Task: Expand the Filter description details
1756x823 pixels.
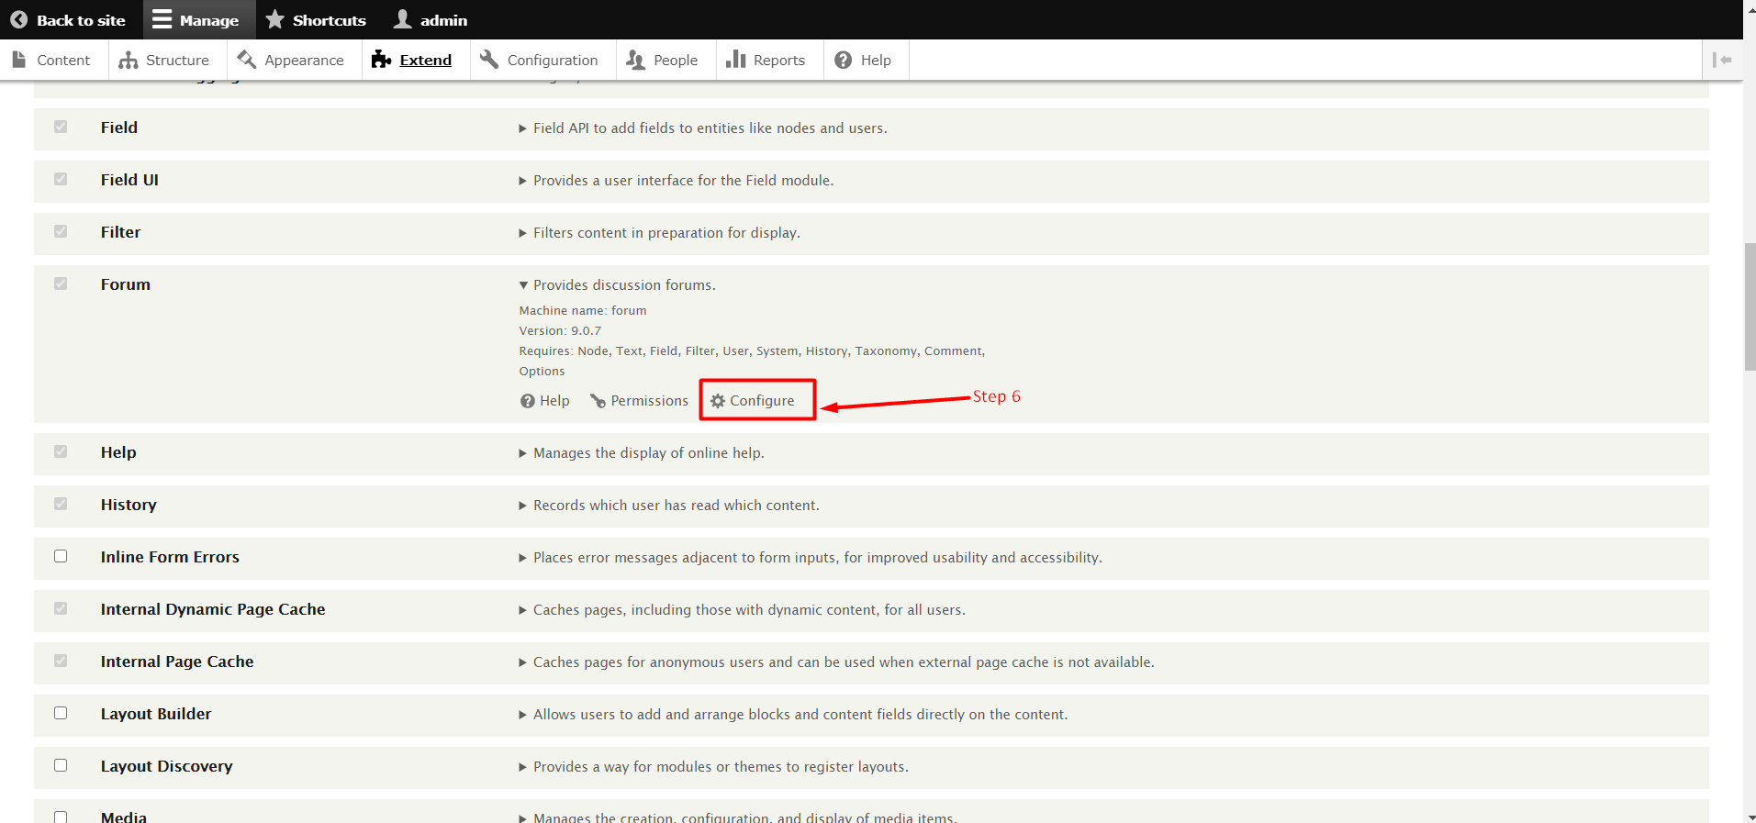Action: 660,233
